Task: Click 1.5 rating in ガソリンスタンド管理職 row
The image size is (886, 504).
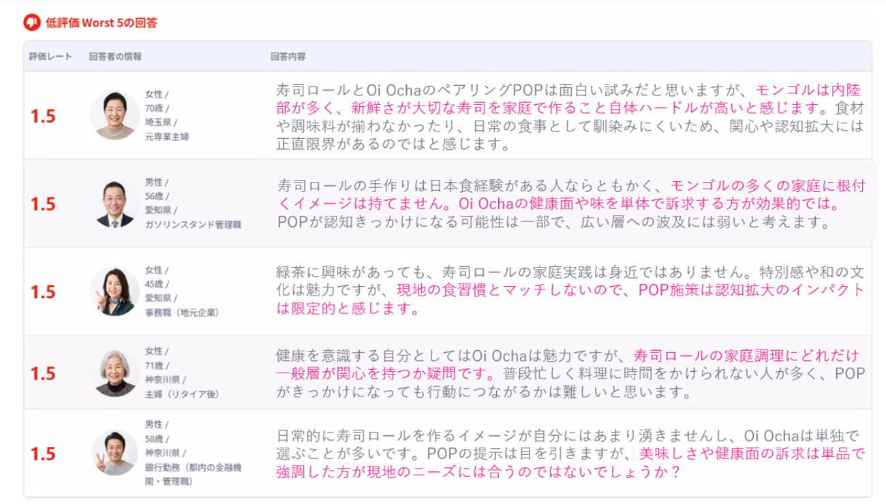Action: [x=42, y=204]
